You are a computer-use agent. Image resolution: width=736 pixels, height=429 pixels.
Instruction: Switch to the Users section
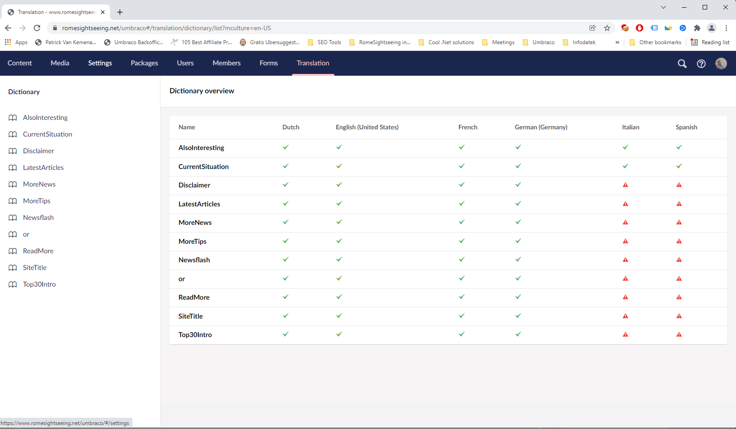click(185, 63)
